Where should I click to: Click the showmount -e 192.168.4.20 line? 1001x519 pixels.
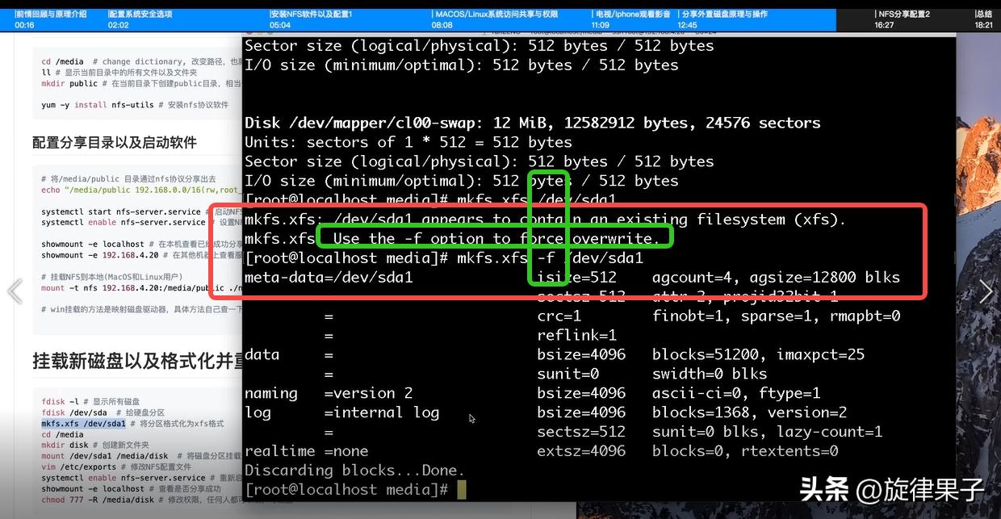coord(141,255)
